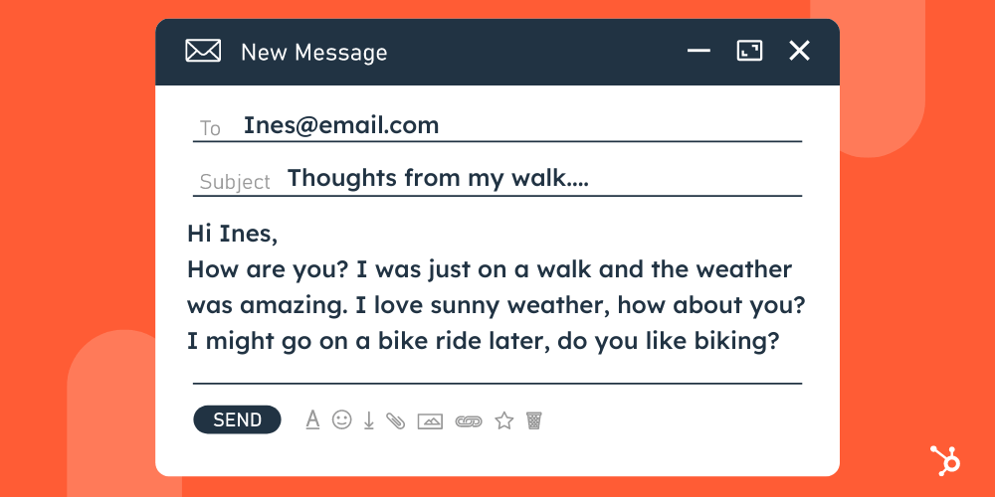Click the grey "Subject" label
Viewport: 995px width, 497px height.
click(x=235, y=182)
